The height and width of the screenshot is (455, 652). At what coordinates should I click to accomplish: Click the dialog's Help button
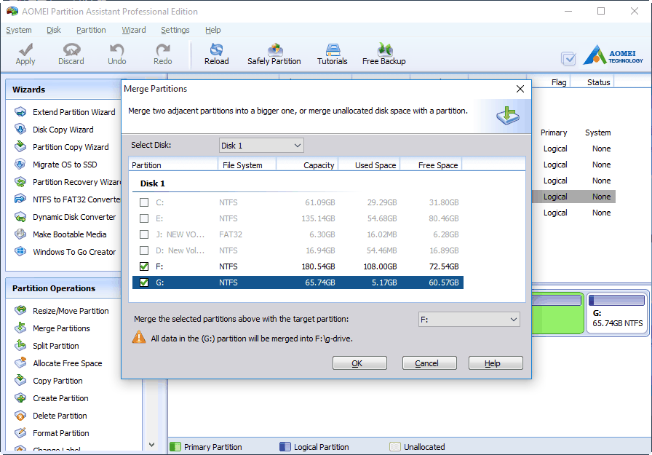(x=496, y=363)
